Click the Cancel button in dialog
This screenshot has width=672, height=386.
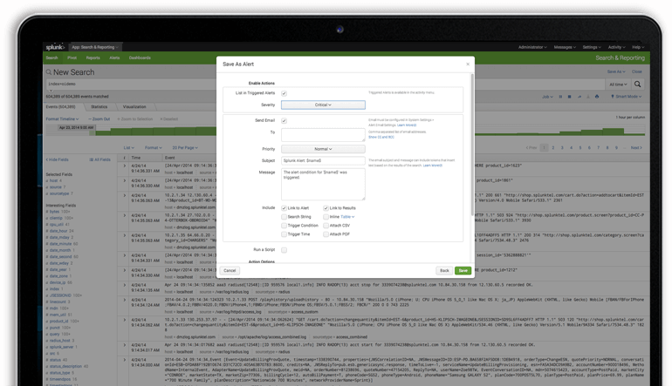tap(230, 270)
